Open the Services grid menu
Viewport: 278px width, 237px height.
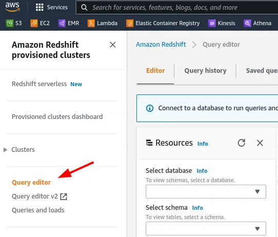pos(51,7)
